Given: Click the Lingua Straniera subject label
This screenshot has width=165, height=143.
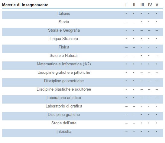Looking at the screenshot, I should coord(64,39).
